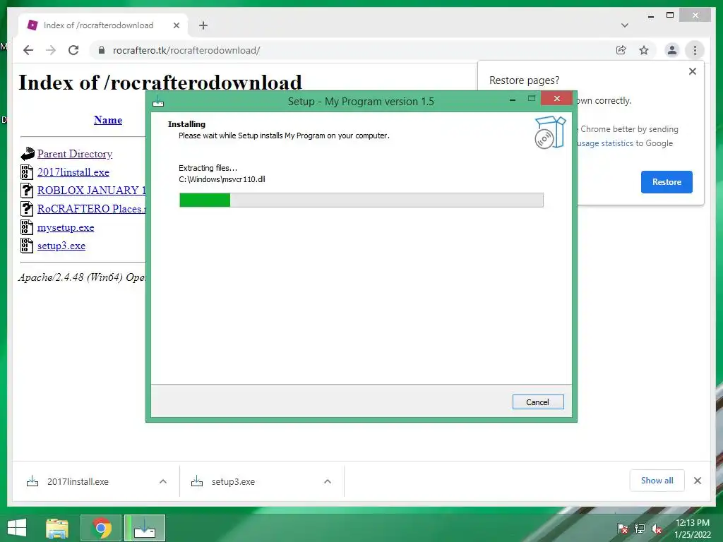This screenshot has height=542, width=723.
Task: Show all downloads
Action: coord(657,481)
